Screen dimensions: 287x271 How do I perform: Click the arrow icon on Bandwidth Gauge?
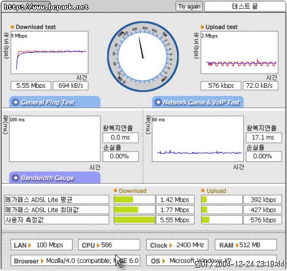pyautogui.click(x=15, y=178)
